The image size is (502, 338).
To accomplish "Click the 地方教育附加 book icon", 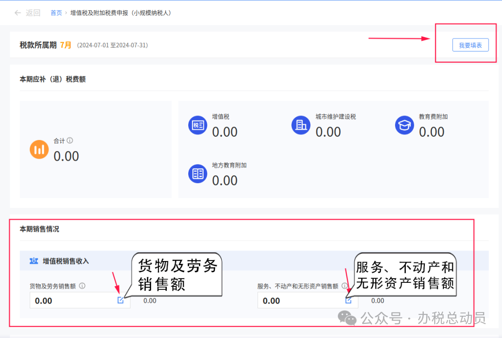I will (x=198, y=173).
